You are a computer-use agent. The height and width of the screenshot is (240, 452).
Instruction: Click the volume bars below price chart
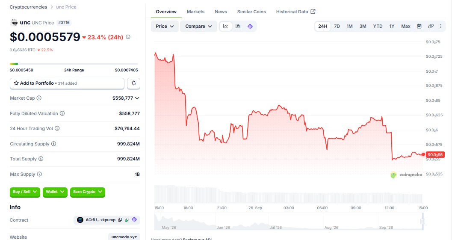tap(288, 194)
